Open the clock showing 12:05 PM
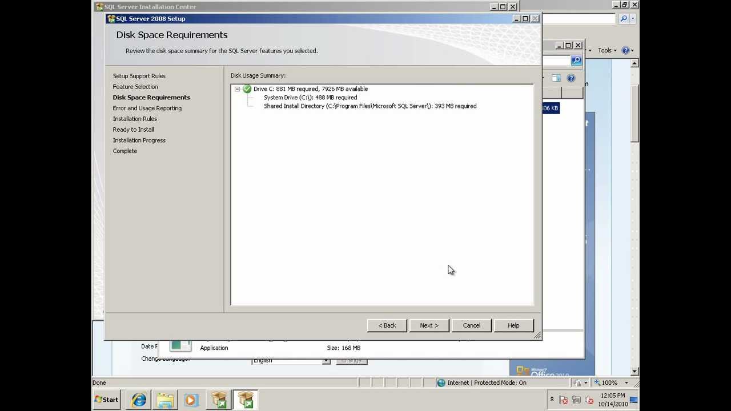The height and width of the screenshot is (411, 731). [x=613, y=400]
